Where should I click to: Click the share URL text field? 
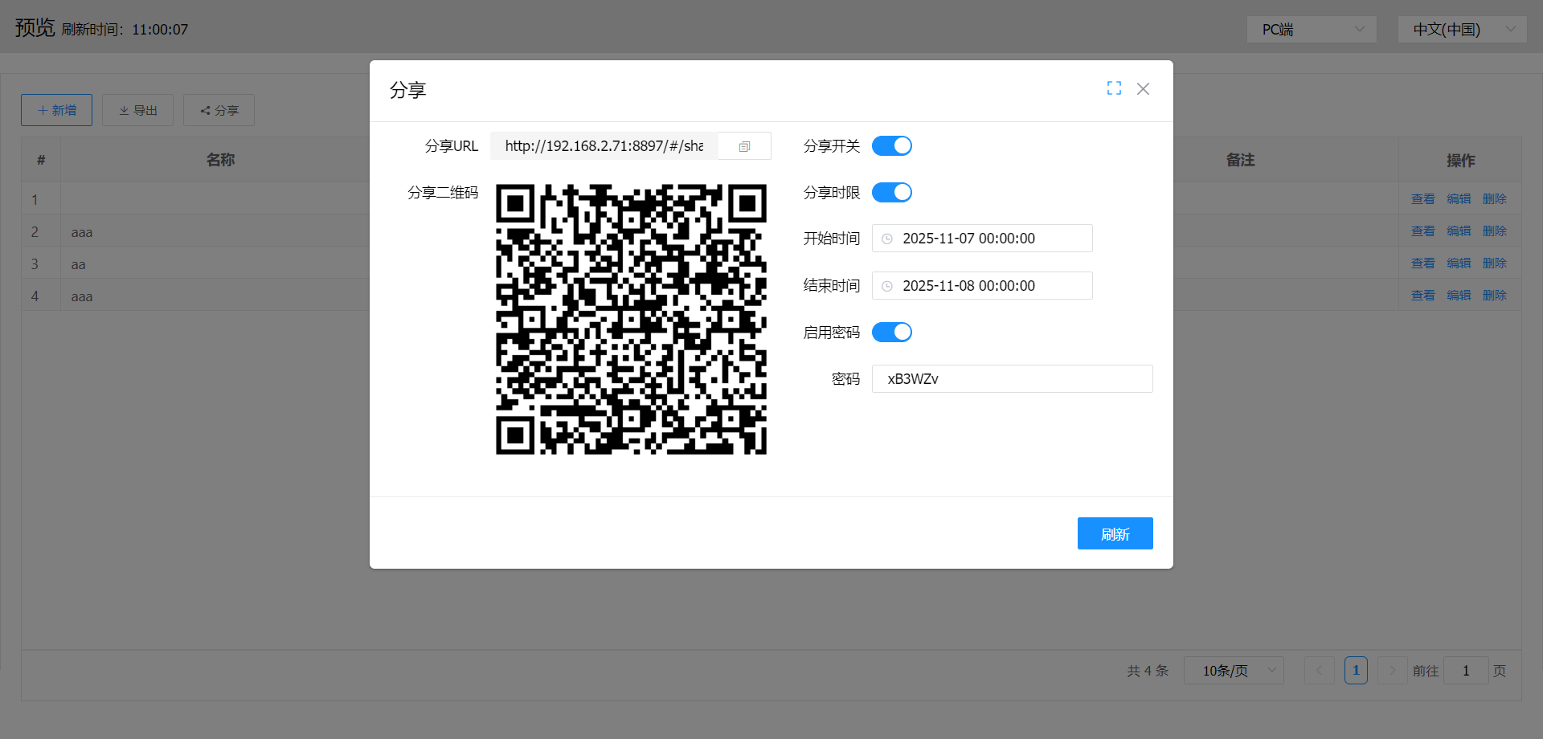(x=604, y=146)
